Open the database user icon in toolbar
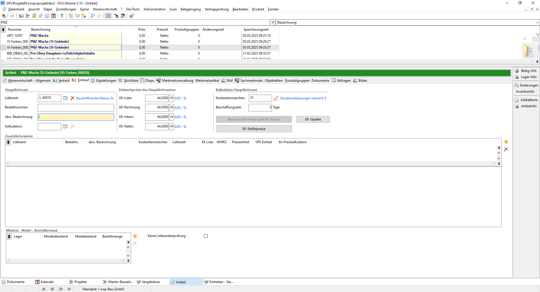The height and width of the screenshot is (292, 540). pos(4,16)
